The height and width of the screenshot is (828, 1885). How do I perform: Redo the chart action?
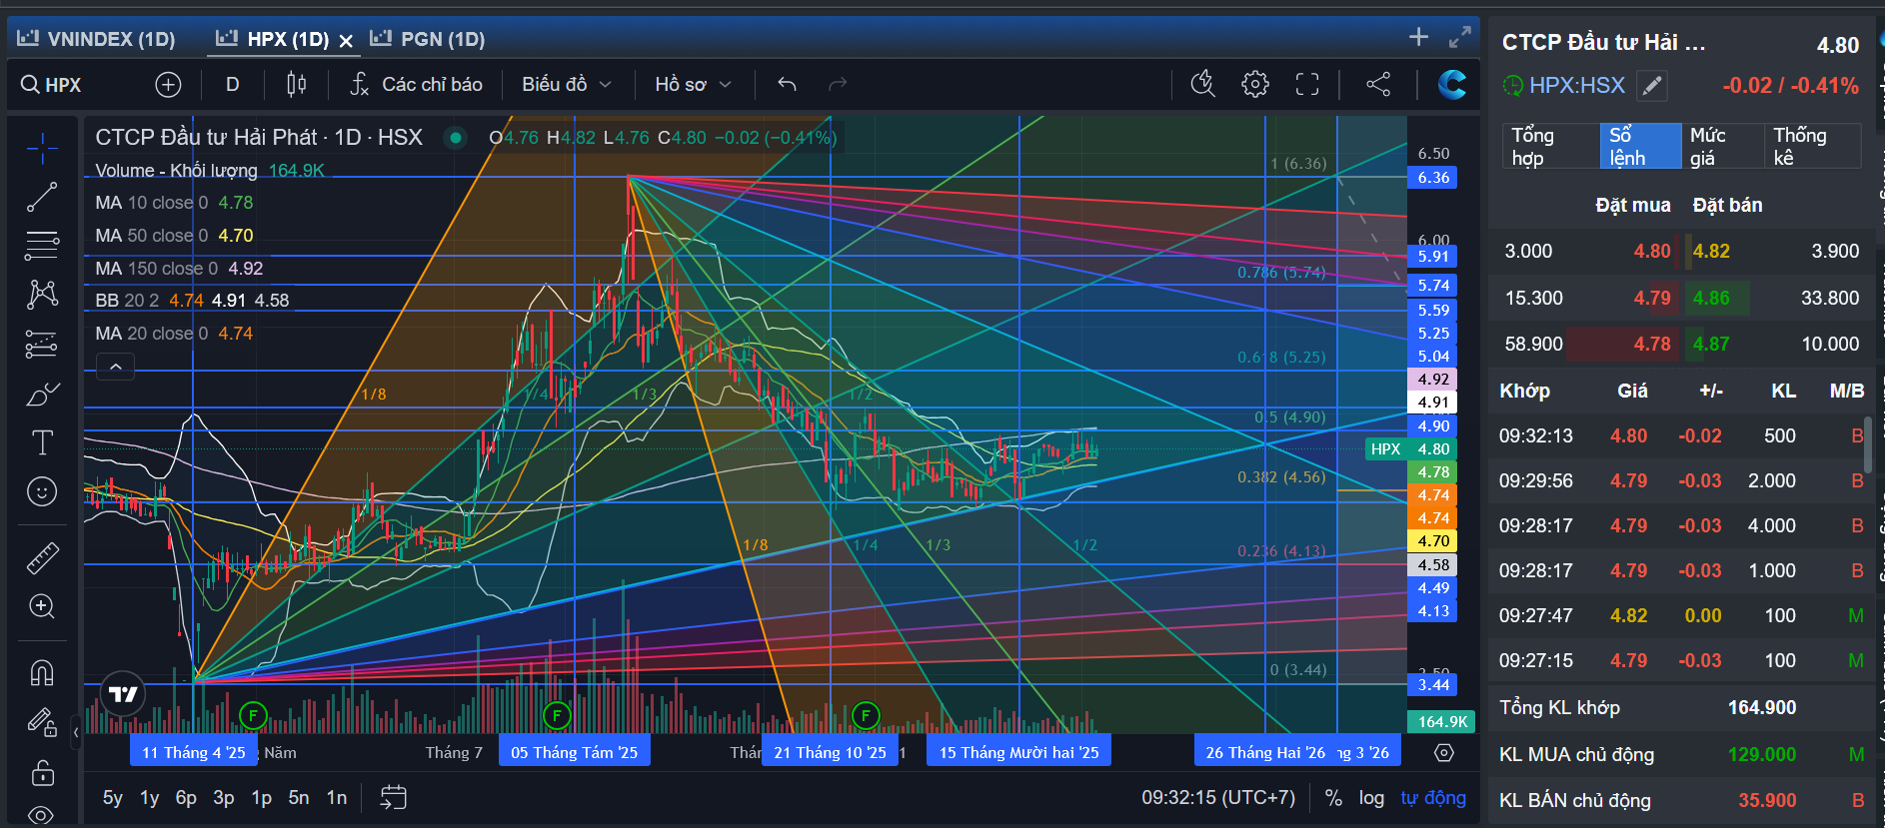coord(838,85)
